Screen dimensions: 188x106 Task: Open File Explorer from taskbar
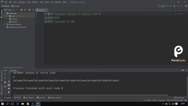coord(23,104)
